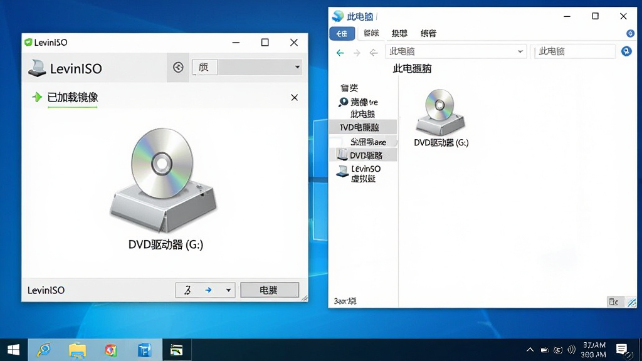Click the round search icon beside the search box
Screen dimensions: 642x361
626,51
